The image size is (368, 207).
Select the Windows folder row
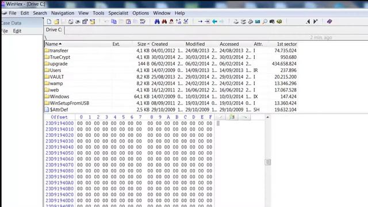tap(171, 97)
